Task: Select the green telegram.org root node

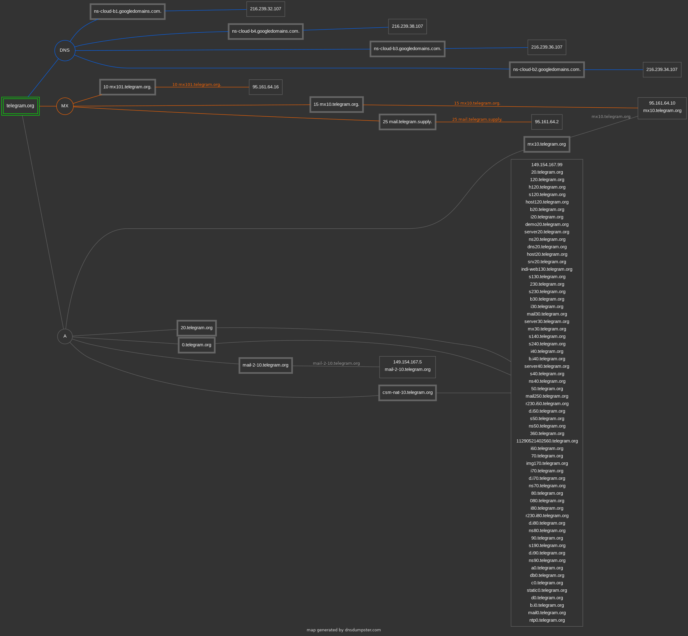Action: point(20,106)
